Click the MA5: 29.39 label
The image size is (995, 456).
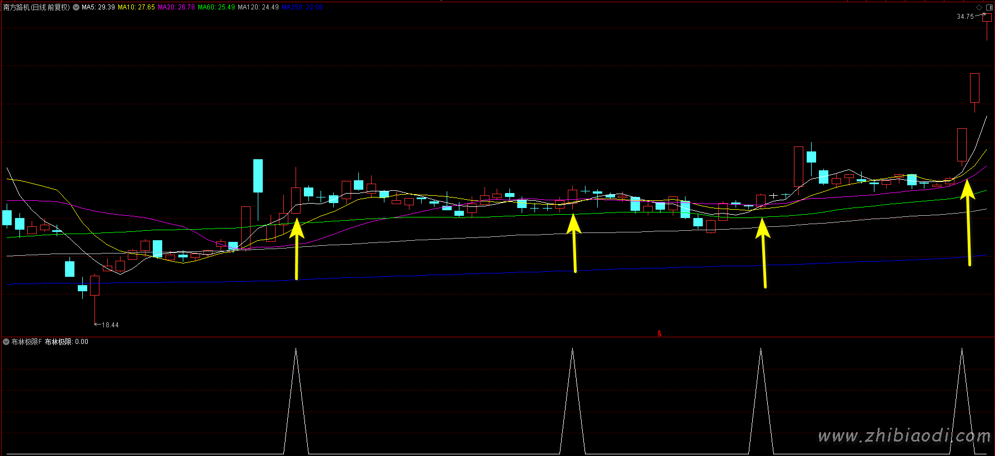point(98,7)
